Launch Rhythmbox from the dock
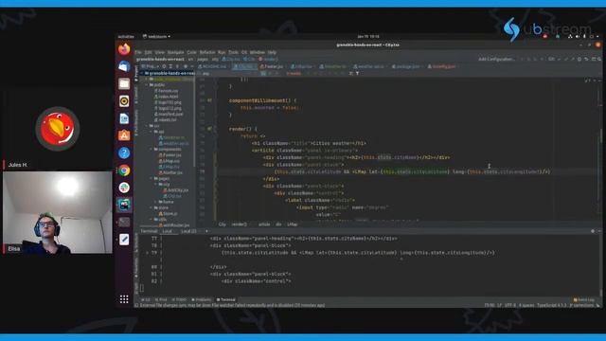 (124, 101)
